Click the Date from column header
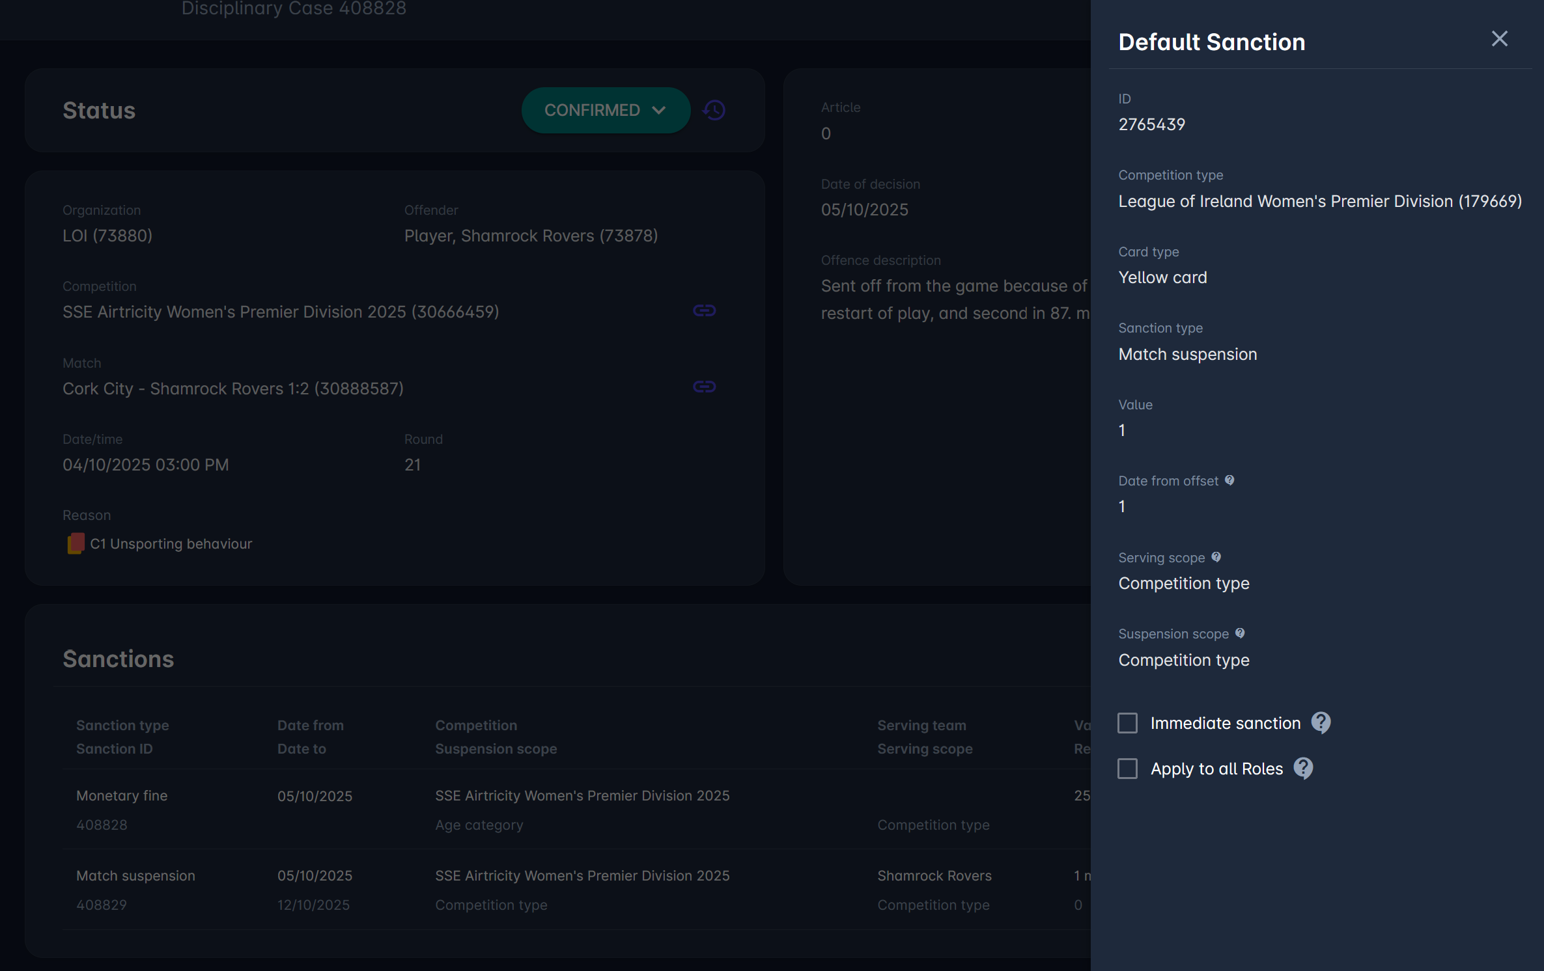This screenshot has height=971, width=1544. pos(310,725)
